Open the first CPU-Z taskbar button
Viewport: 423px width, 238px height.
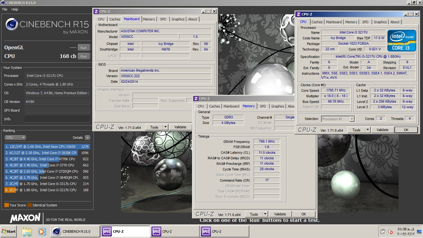coord(125,231)
